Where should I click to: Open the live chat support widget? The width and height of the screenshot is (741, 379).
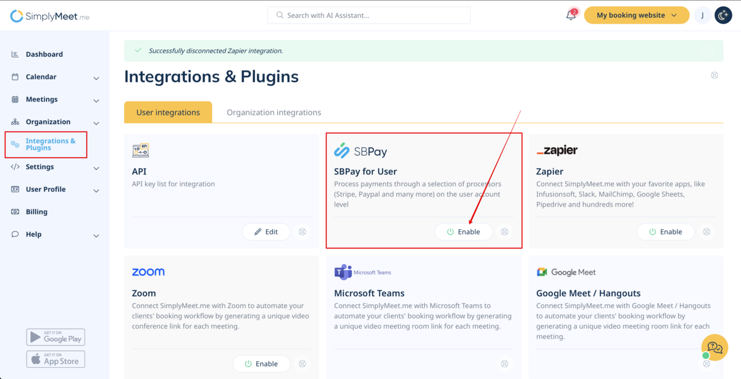714,347
